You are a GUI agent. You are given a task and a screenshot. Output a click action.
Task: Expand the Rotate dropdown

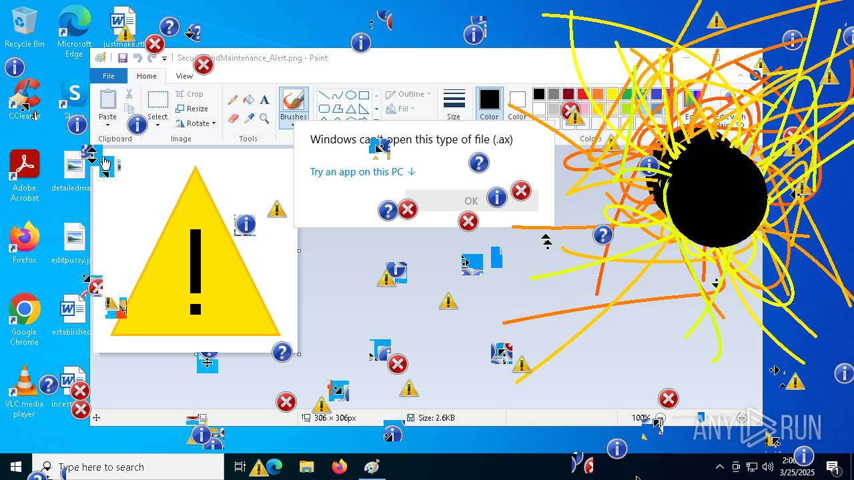[195, 123]
